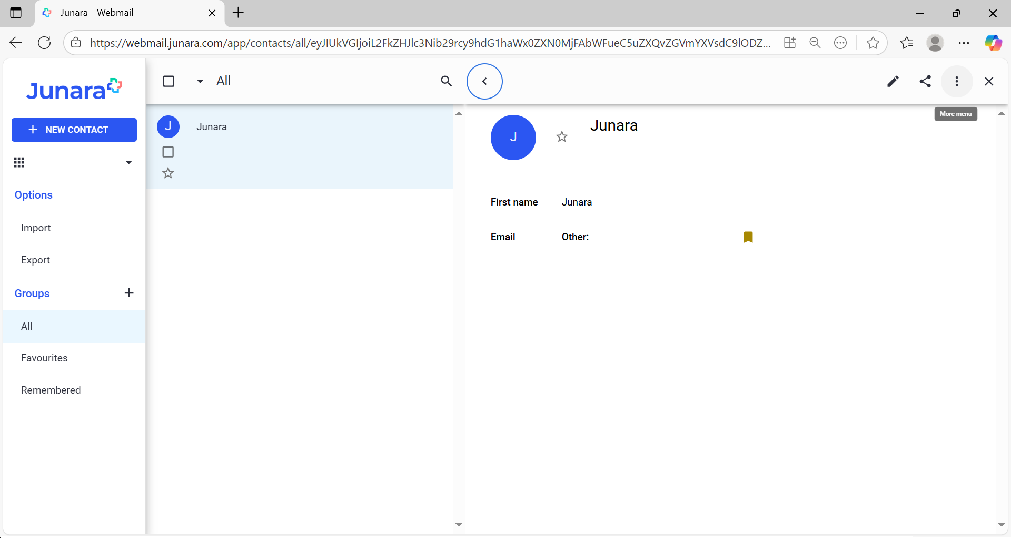Open tab actions menu icon

pos(16,13)
